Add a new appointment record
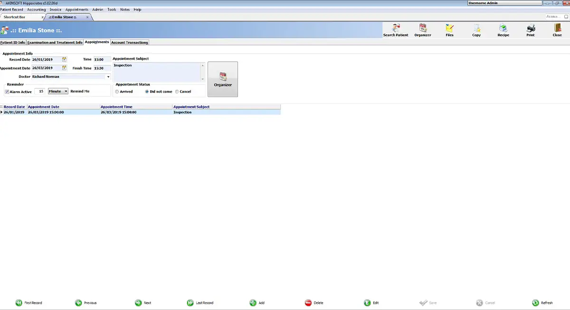The height and width of the screenshot is (310, 570). coord(257,303)
